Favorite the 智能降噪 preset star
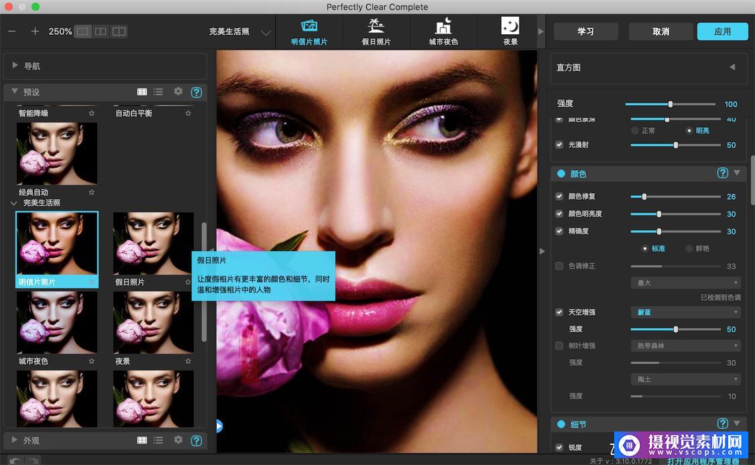This screenshot has width=755, height=465. click(x=91, y=113)
